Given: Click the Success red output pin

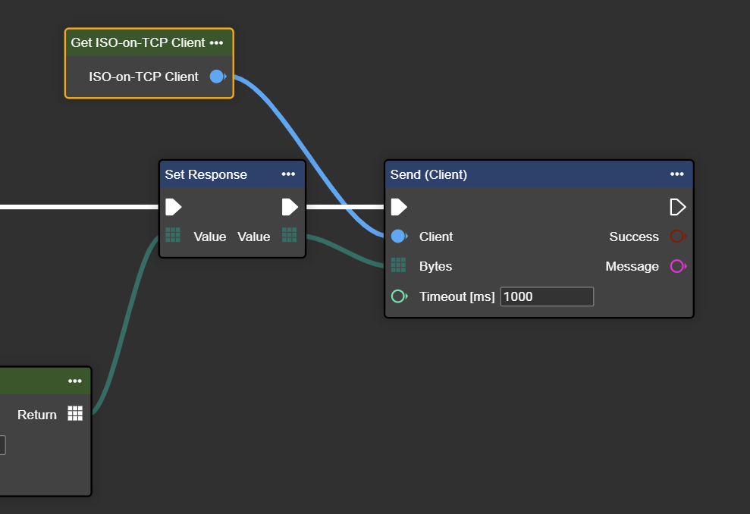Looking at the screenshot, I should [677, 237].
